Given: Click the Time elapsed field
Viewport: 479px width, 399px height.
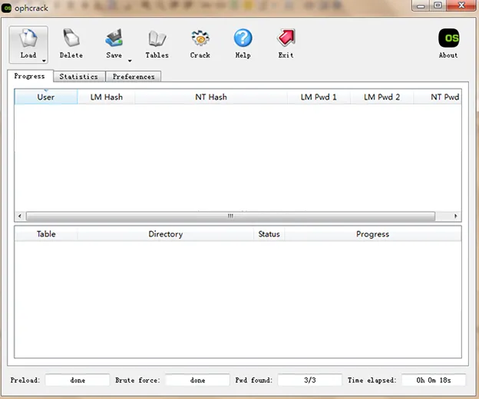Looking at the screenshot, I should 434,380.
